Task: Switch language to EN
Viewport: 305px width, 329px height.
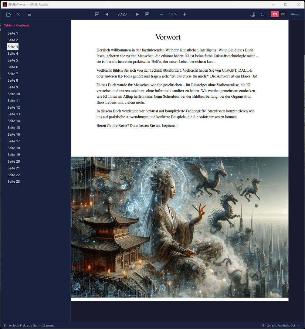Action: point(275,14)
